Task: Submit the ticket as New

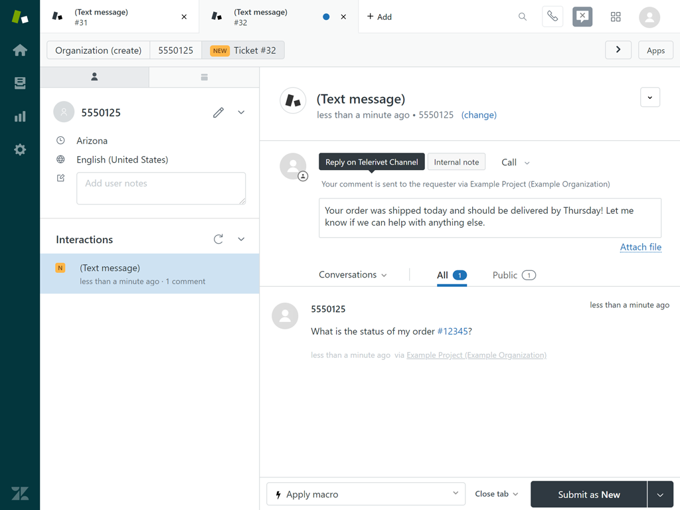Action: (x=588, y=494)
